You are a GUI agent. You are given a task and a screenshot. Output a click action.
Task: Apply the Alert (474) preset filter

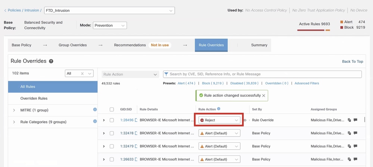(187, 83)
